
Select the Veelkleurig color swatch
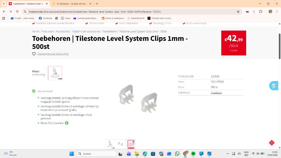[55, 73]
